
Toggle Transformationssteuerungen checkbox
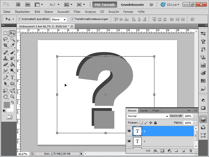pos(72,19)
